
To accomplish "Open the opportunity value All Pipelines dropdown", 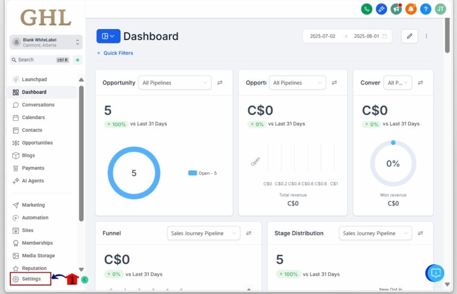I will tap(297, 83).
